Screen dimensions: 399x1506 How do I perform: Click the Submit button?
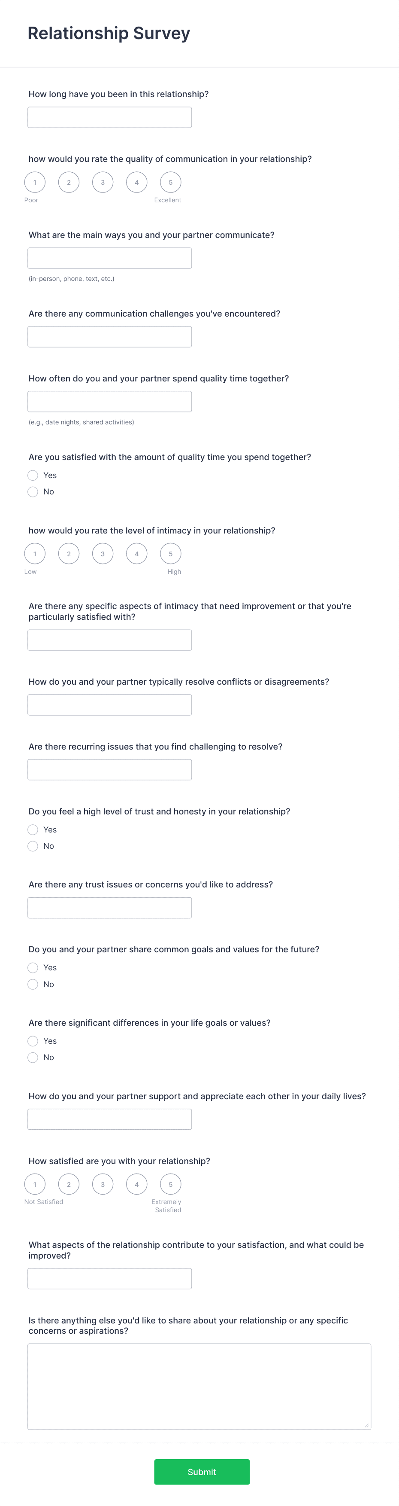click(x=202, y=1472)
